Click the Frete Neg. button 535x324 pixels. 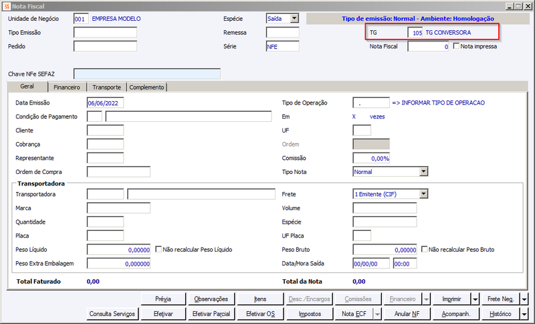(500, 299)
